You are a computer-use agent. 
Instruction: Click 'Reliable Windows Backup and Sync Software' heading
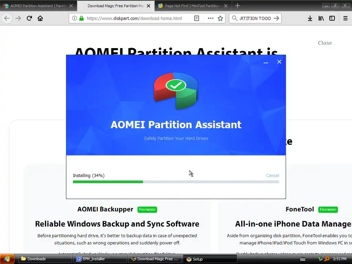point(117,224)
